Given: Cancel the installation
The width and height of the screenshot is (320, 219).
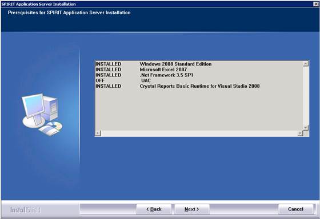Looking at the screenshot, I should coord(295,209).
